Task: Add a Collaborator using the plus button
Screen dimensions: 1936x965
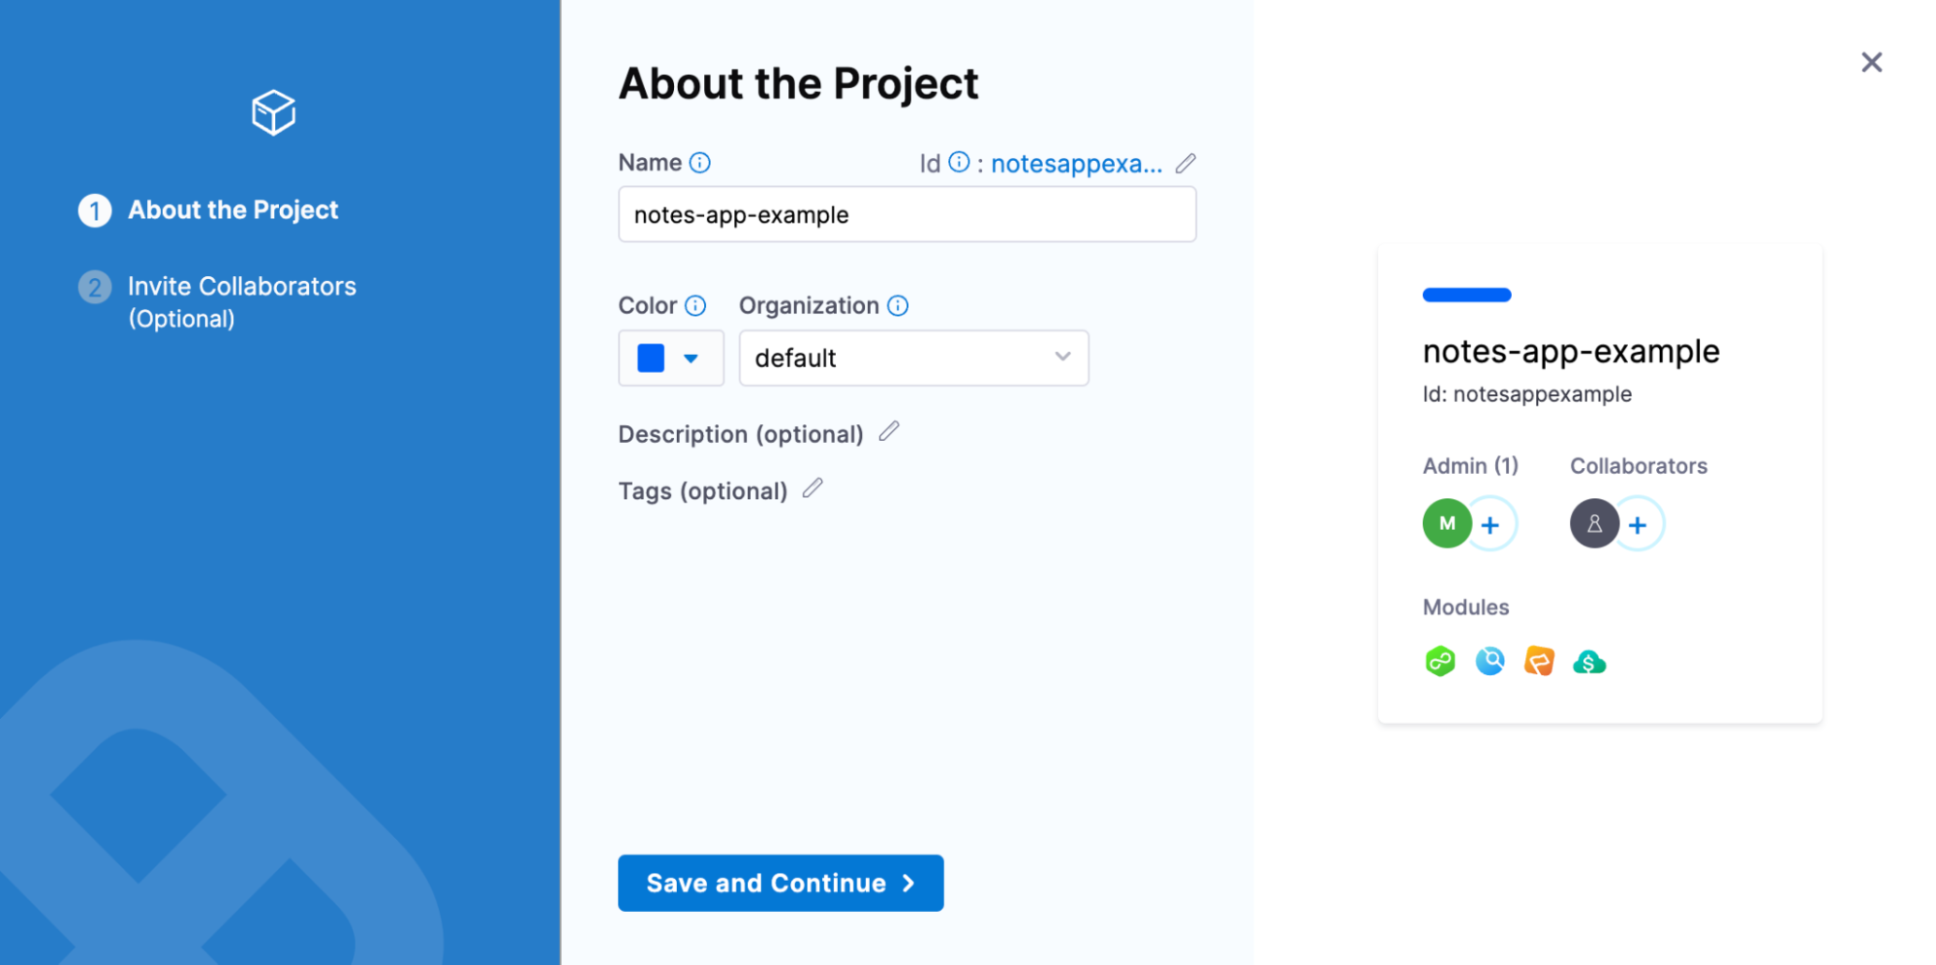Action: [x=1638, y=523]
